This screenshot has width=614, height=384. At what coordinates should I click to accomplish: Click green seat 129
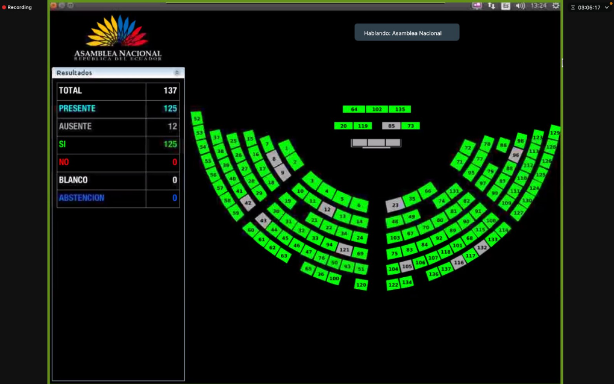pyautogui.click(x=554, y=133)
